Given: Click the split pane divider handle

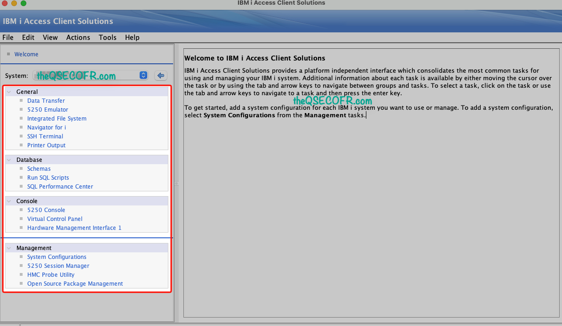Looking at the screenshot, I should coord(176,183).
